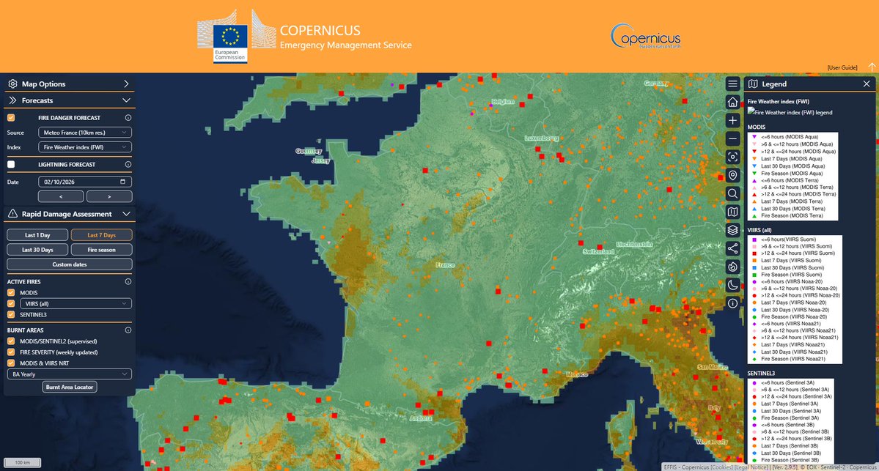Viewport: 879px width, 471px height.
Task: Open the magnifier search icon
Action: (732, 194)
